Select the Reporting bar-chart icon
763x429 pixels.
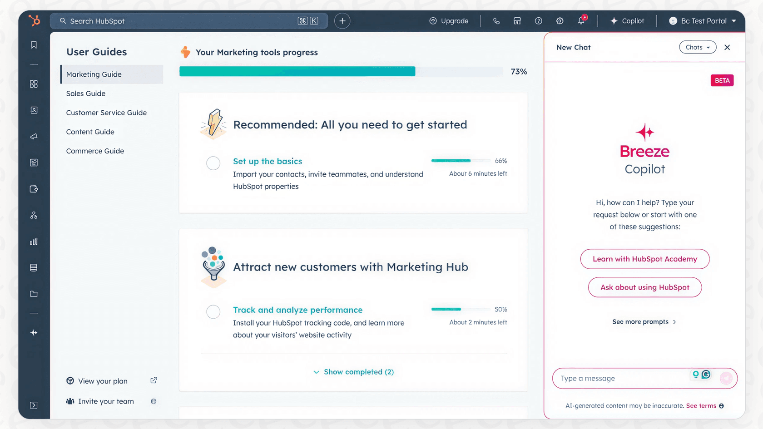click(x=34, y=242)
